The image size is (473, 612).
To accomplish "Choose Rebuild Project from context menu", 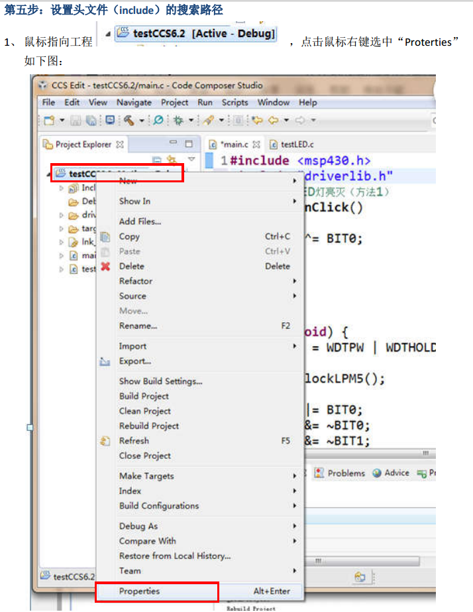I will (199, 426).
